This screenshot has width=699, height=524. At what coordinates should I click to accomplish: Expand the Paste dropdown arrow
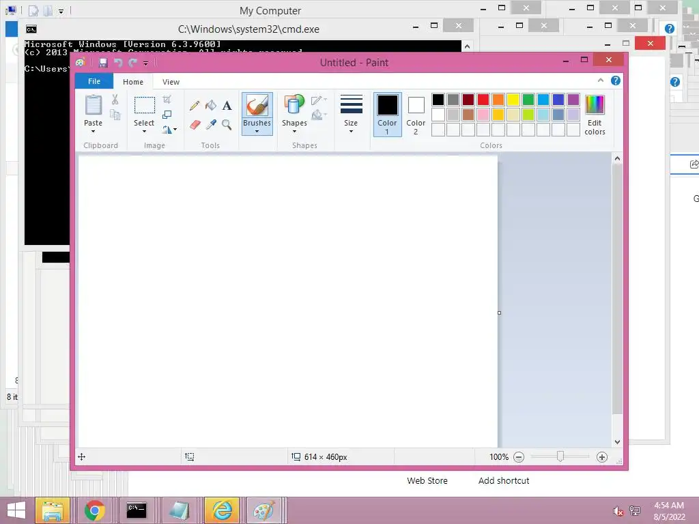tap(93, 132)
